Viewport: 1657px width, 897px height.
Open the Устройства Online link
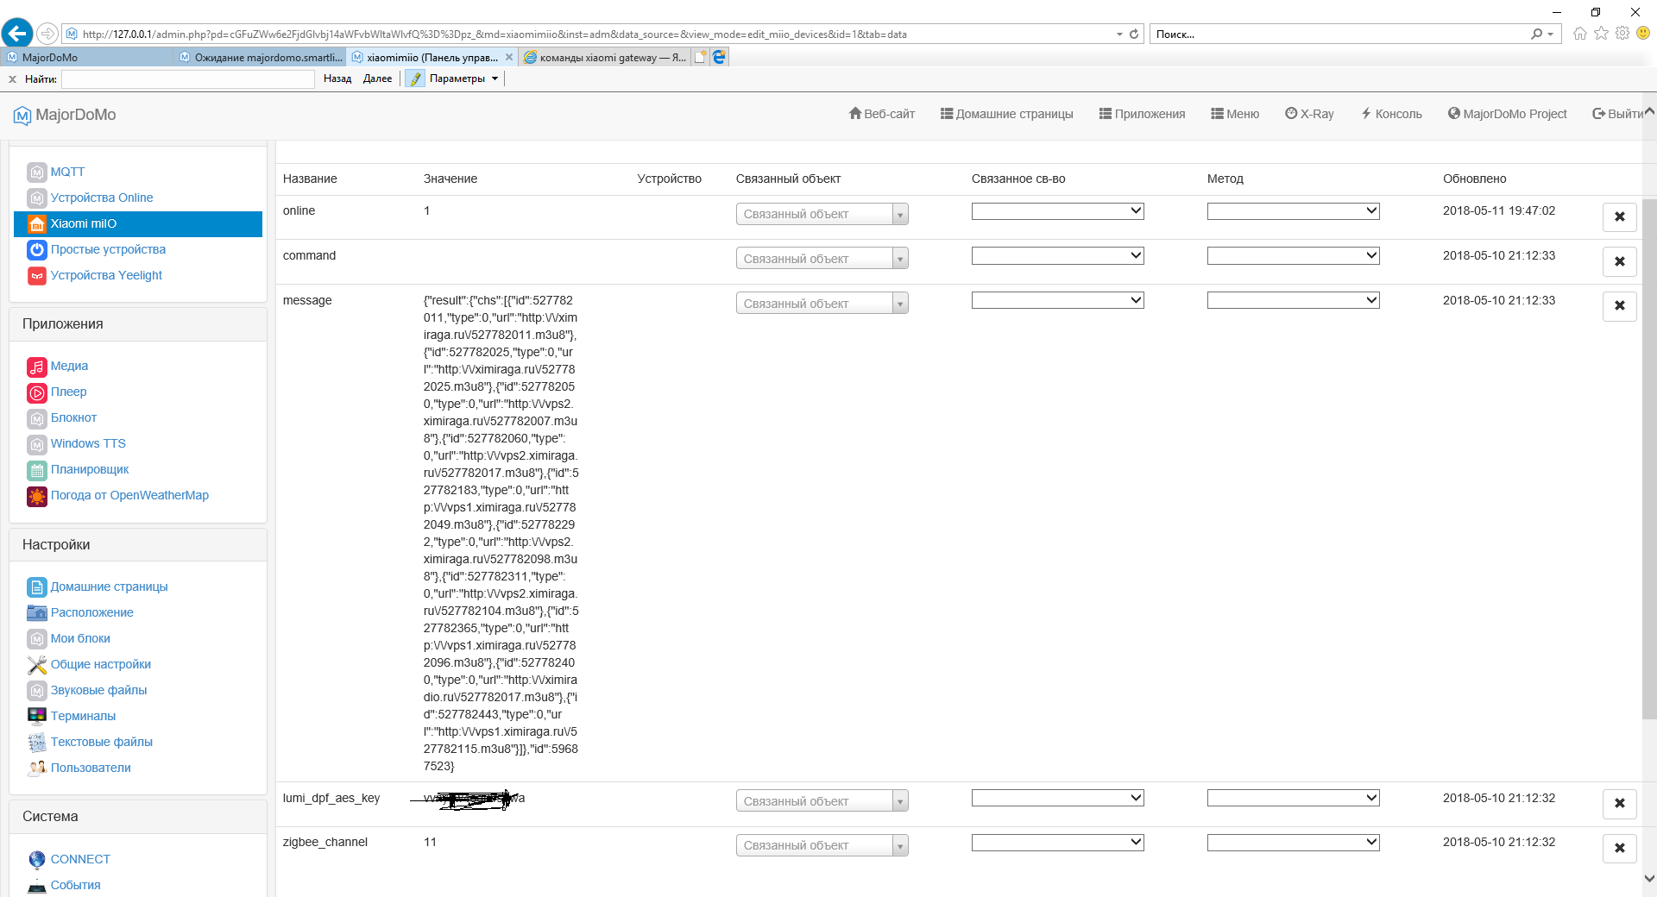[x=102, y=198]
